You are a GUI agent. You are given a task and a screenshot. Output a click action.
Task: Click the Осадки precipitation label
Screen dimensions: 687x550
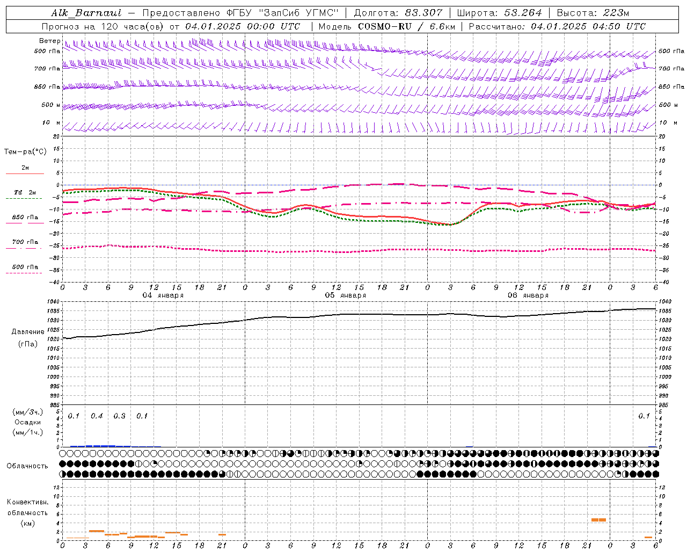tap(28, 422)
